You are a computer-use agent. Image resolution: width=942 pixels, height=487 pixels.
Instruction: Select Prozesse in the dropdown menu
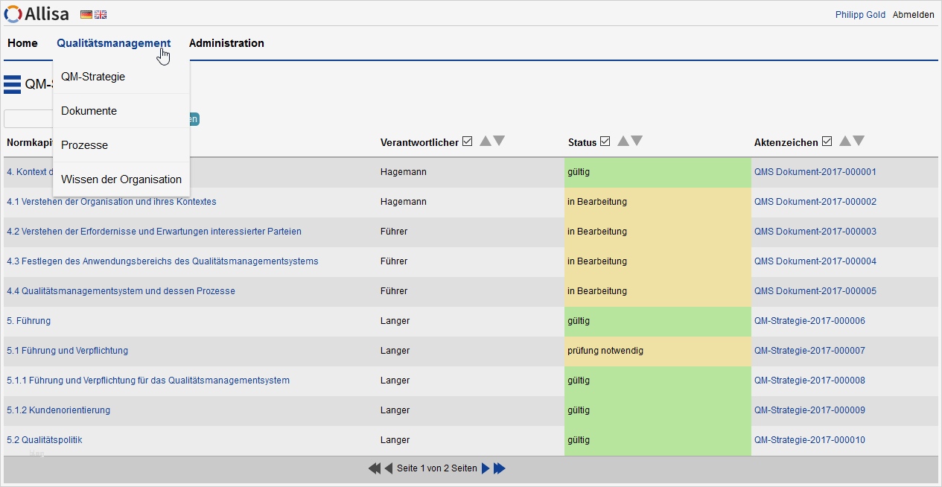85,145
